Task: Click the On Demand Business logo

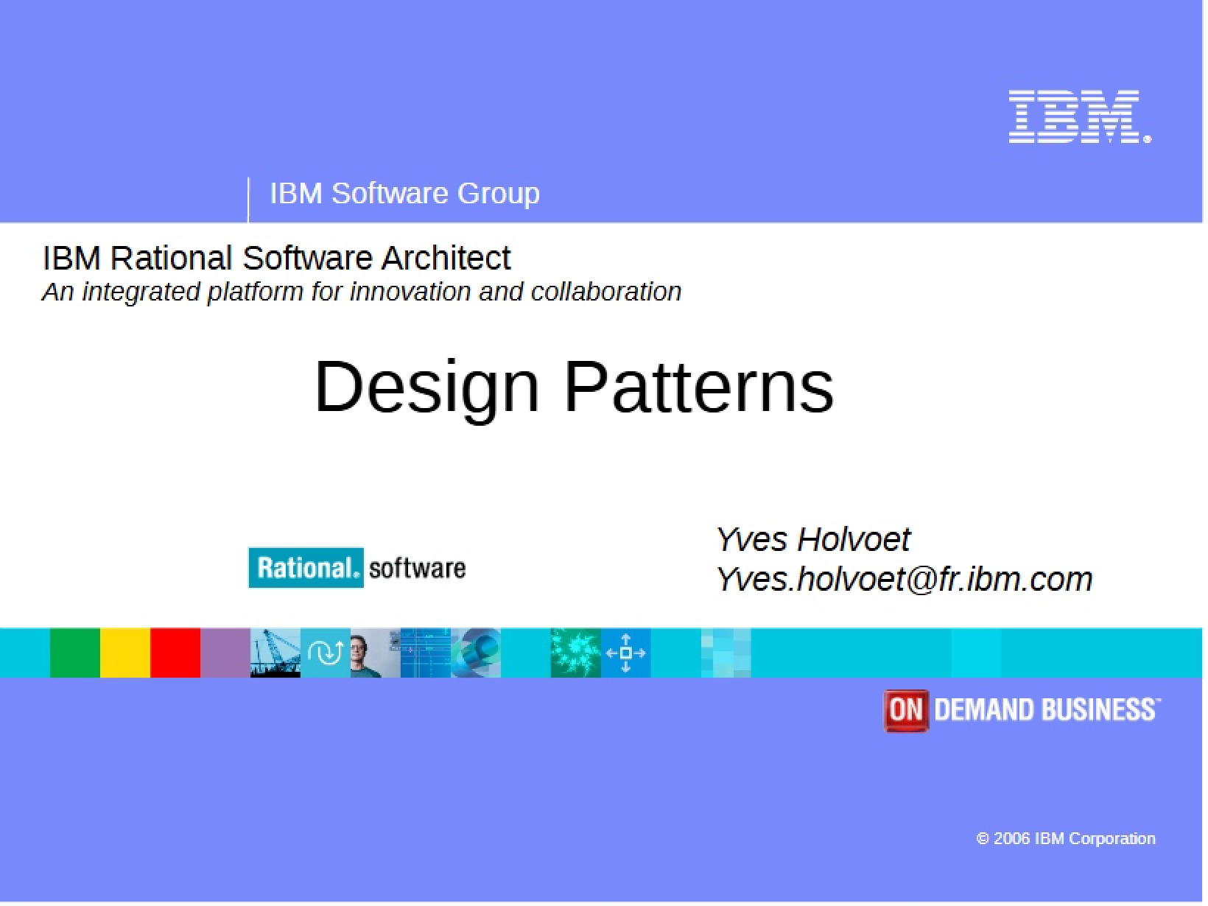Action: [x=1022, y=710]
